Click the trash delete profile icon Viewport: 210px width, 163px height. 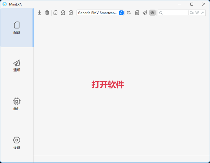(47, 13)
